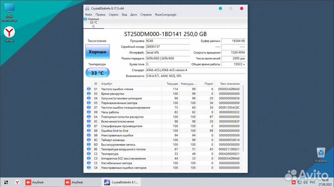Click the Yandex icon in the taskbar
Viewport: 334px width, 187px height.
[x=17, y=182]
